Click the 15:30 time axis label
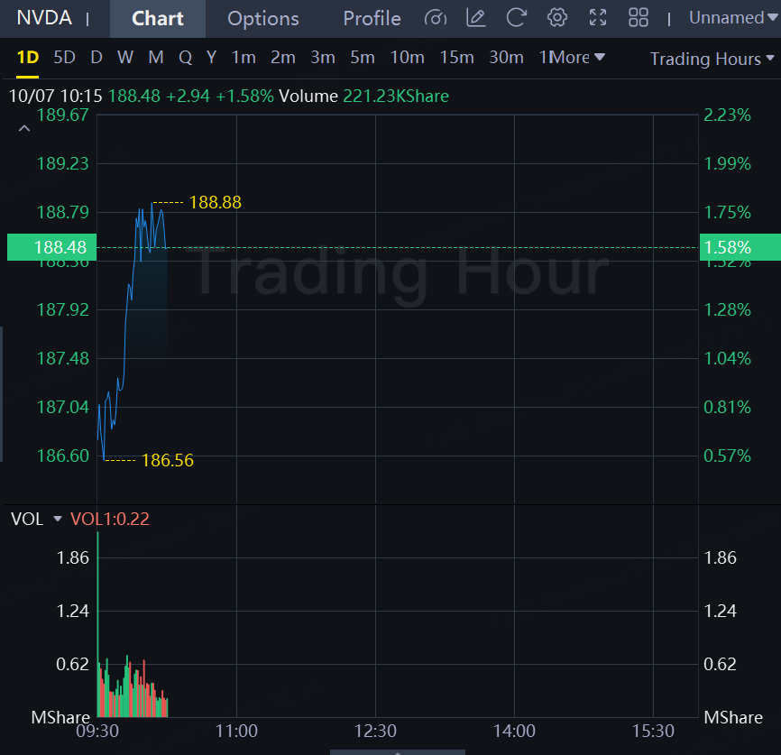 tap(653, 731)
